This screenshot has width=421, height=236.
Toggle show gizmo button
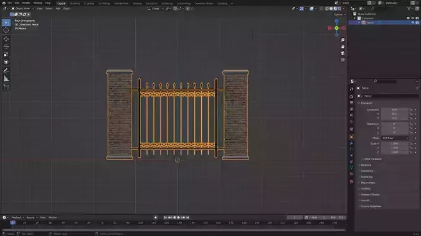pos(301,9)
